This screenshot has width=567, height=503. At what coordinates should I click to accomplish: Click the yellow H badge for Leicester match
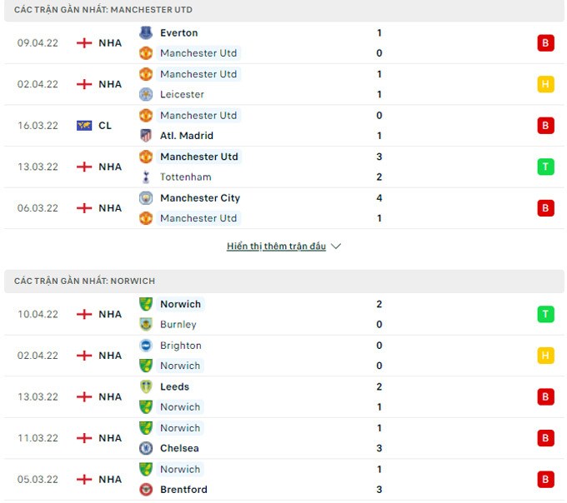(545, 84)
